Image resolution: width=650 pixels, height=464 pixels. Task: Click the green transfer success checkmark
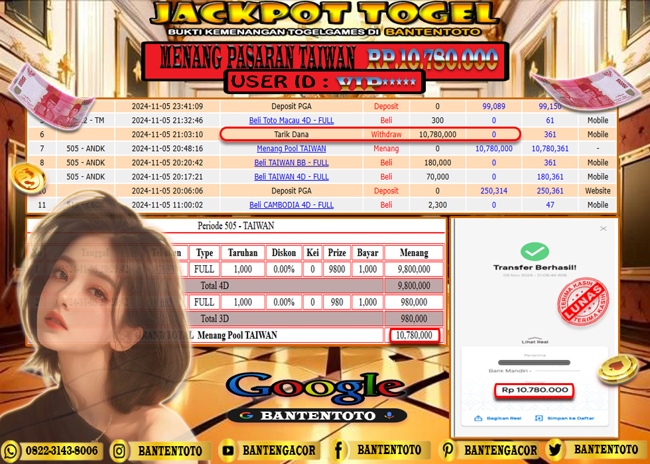[534, 252]
